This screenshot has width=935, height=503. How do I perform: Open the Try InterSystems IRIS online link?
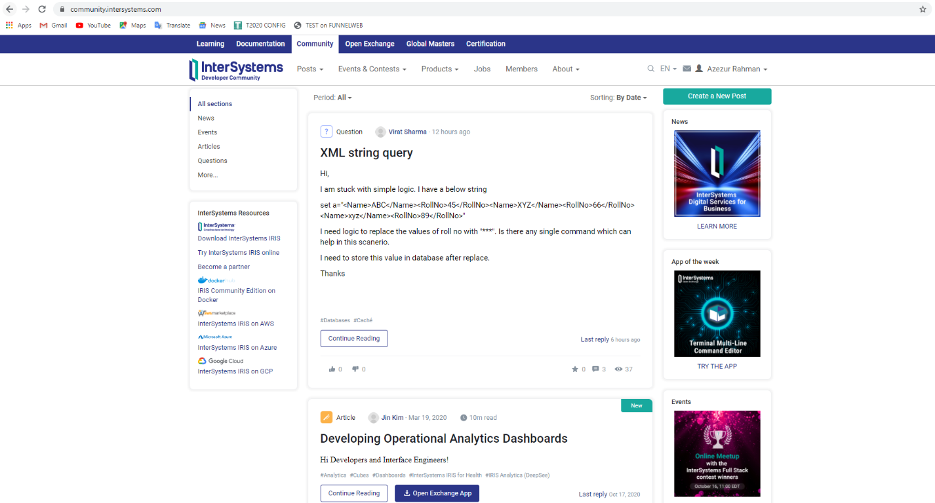238,253
